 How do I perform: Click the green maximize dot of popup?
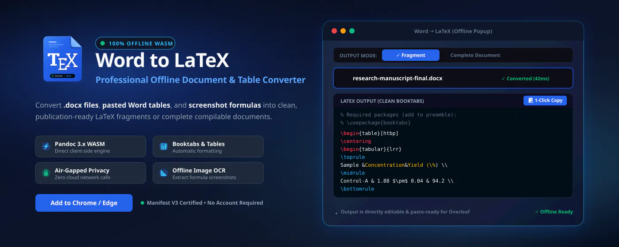(352, 31)
